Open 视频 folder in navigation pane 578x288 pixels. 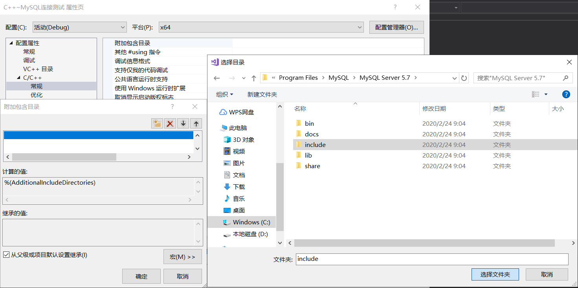tap(234, 151)
